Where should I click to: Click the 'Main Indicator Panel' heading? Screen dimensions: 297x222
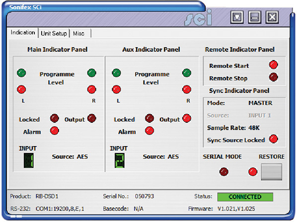(x=58, y=50)
